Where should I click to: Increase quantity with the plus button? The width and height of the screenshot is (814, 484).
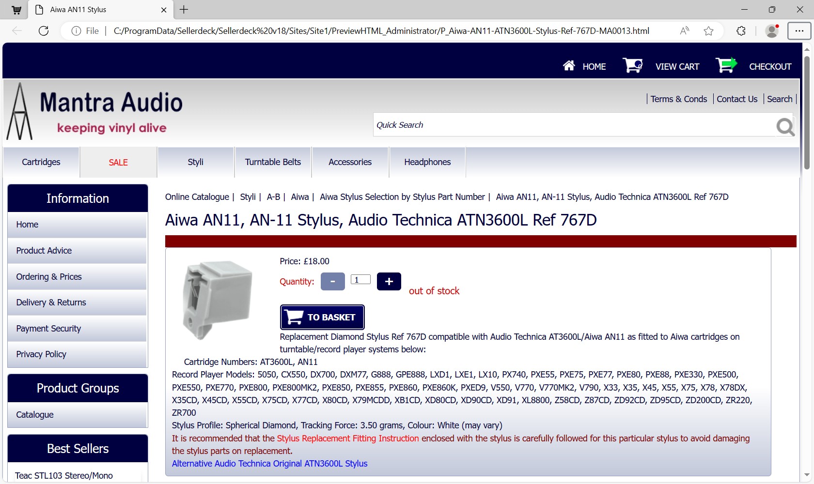pos(389,281)
